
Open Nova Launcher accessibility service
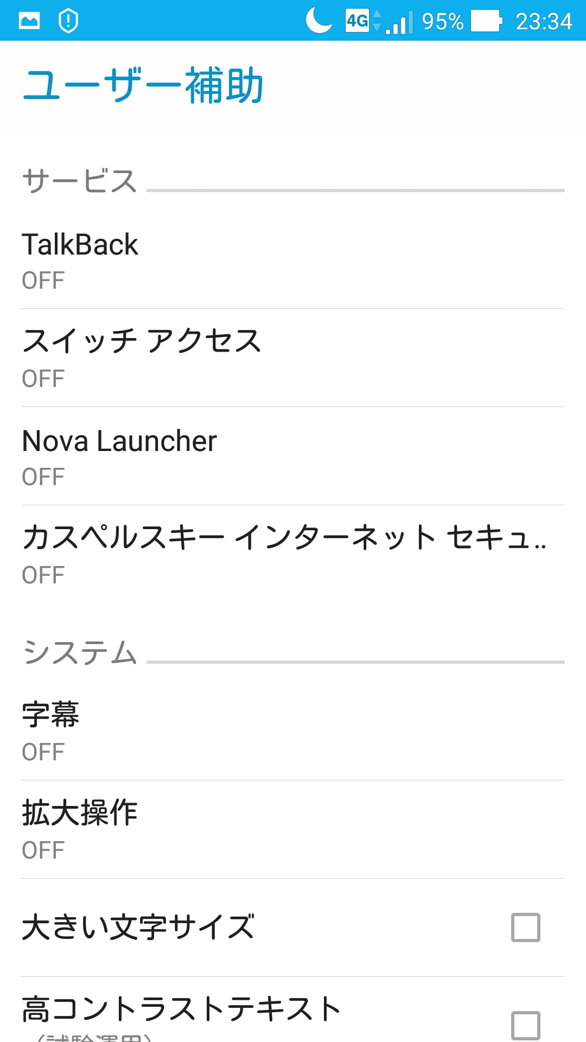[293, 456]
